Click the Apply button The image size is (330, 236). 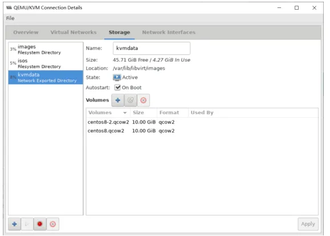[x=308, y=224]
